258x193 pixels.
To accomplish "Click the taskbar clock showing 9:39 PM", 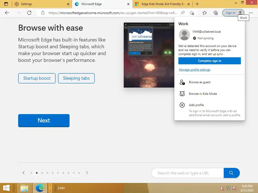I will [247, 188].
